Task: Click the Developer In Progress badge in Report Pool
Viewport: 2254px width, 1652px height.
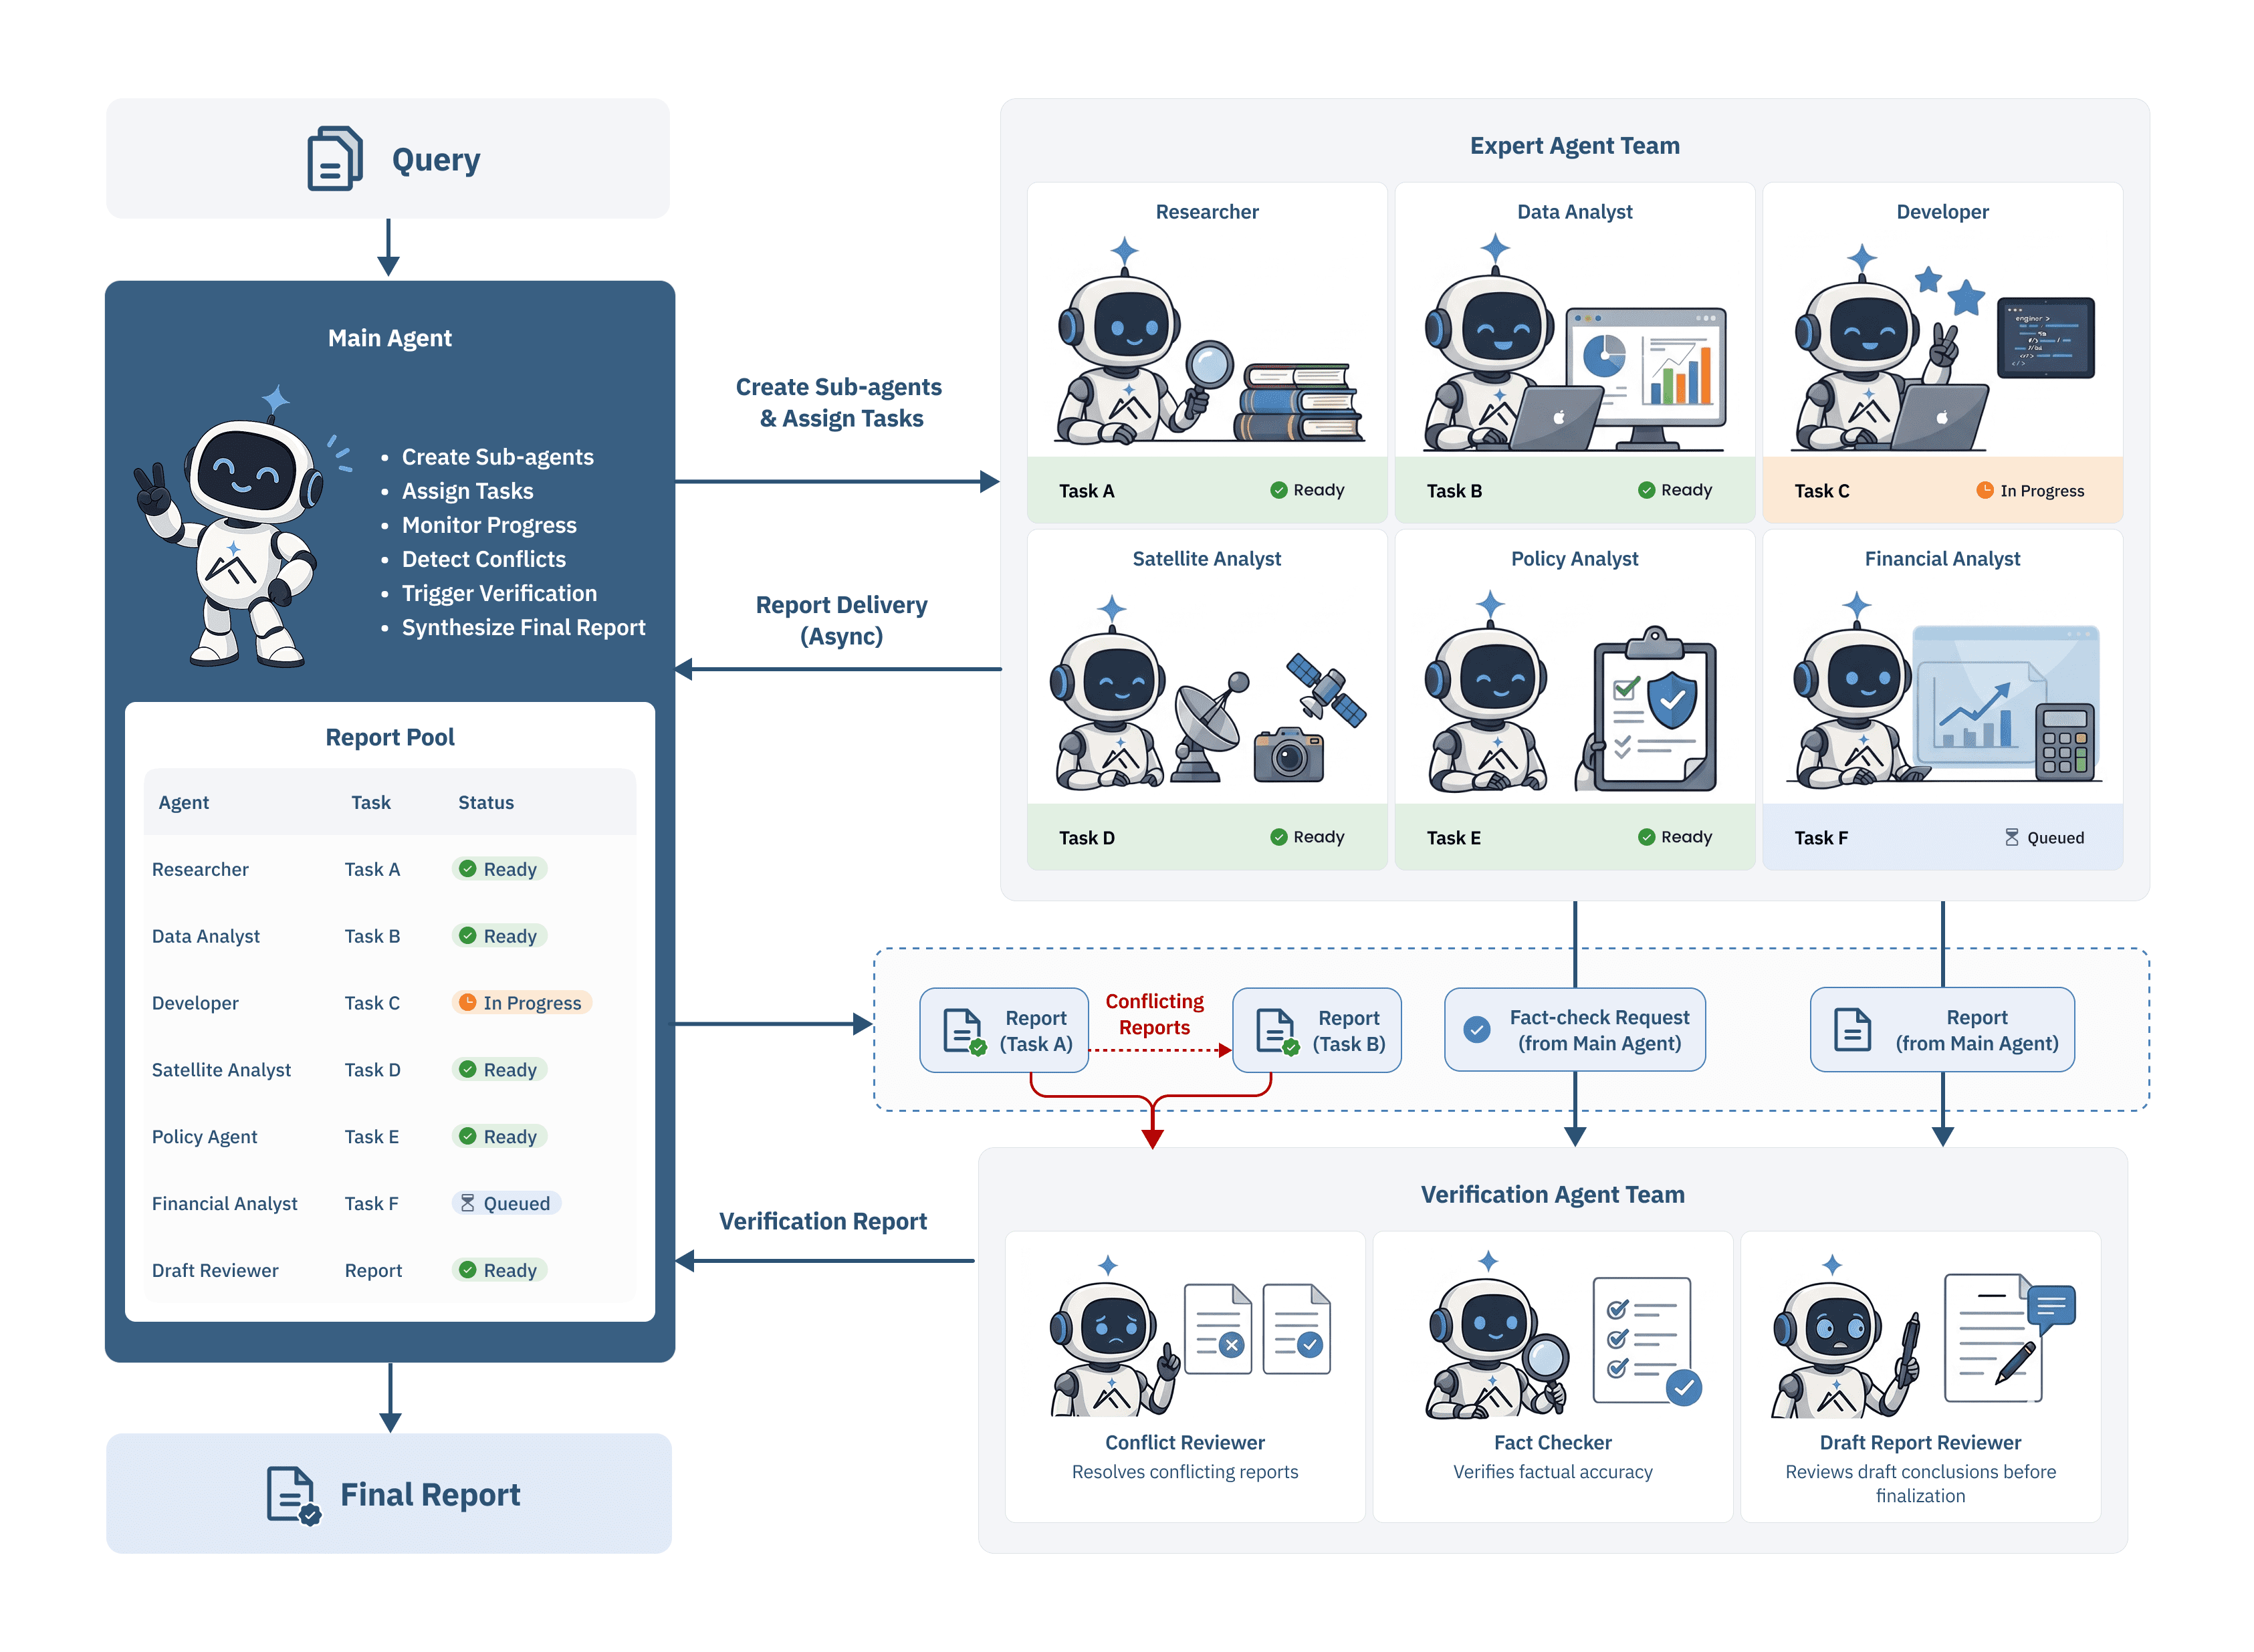Action: 521,1003
